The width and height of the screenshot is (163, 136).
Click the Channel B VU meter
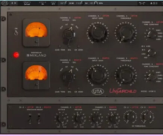(36, 76)
